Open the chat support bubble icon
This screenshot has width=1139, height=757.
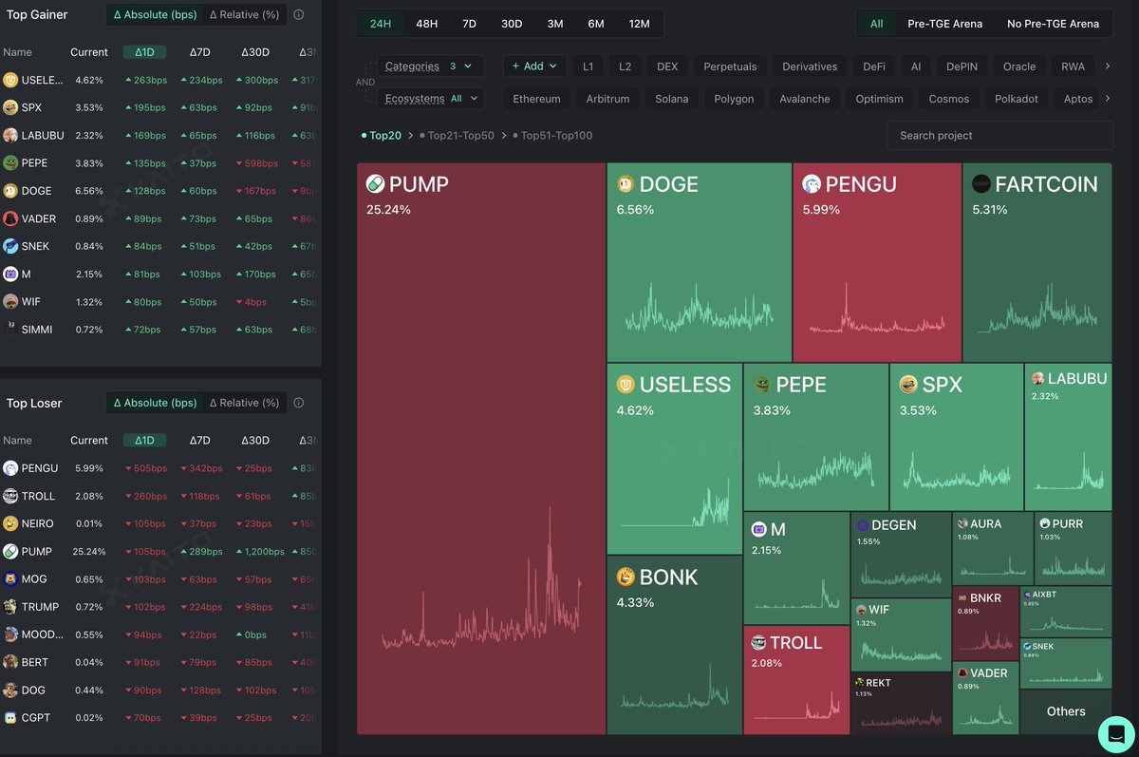coord(1116,734)
